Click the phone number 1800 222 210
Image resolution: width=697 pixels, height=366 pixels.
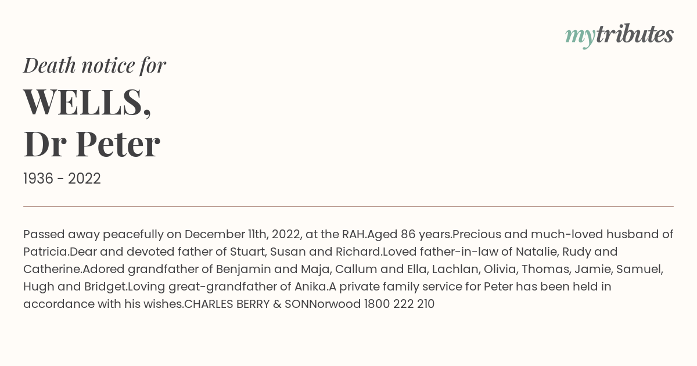[x=399, y=304]
